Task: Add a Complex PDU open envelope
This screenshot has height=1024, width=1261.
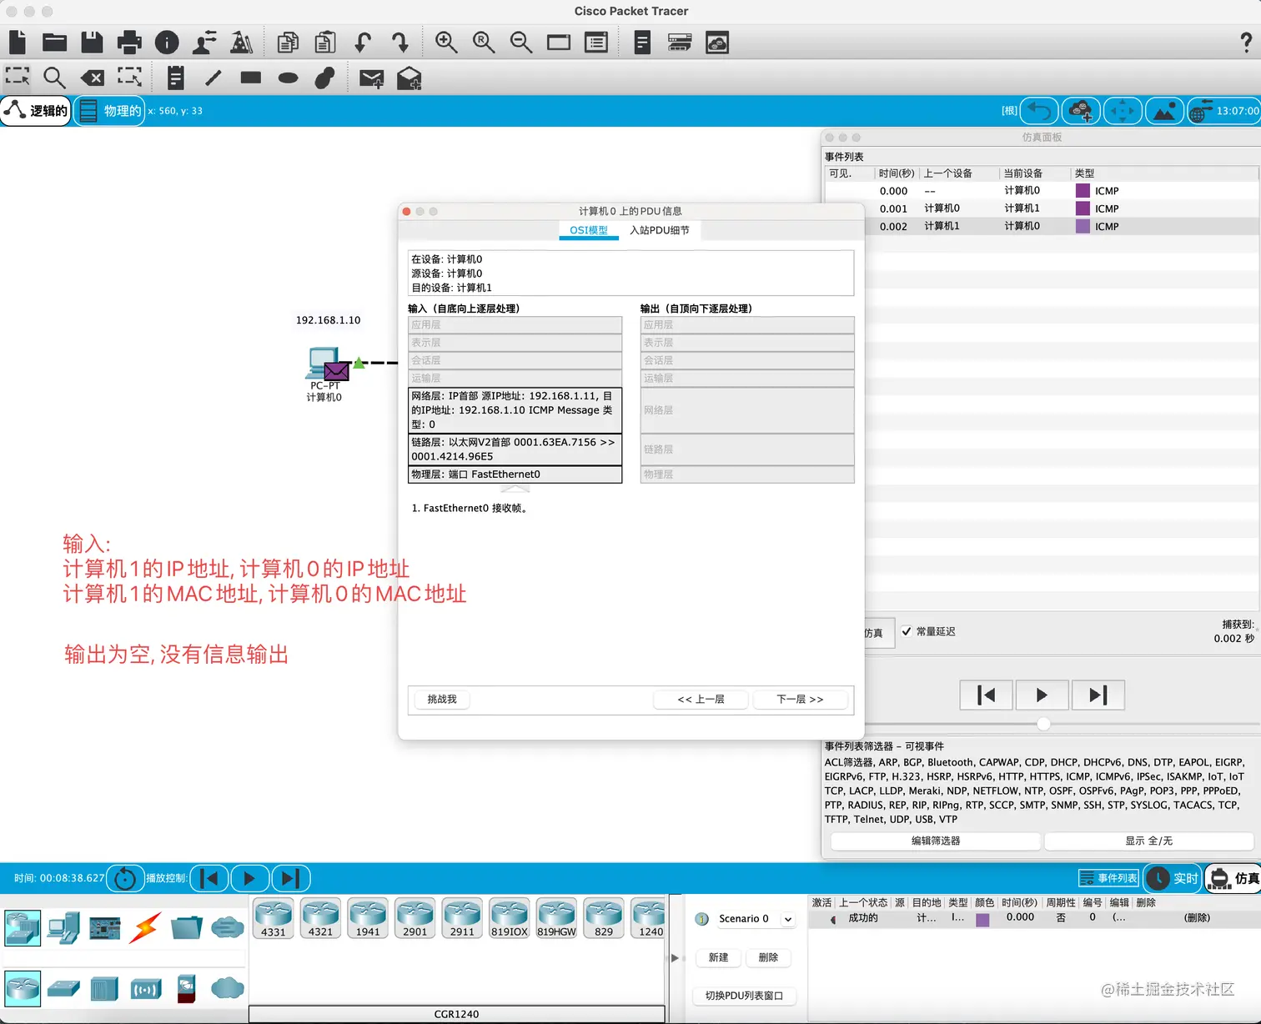Action: pos(409,78)
